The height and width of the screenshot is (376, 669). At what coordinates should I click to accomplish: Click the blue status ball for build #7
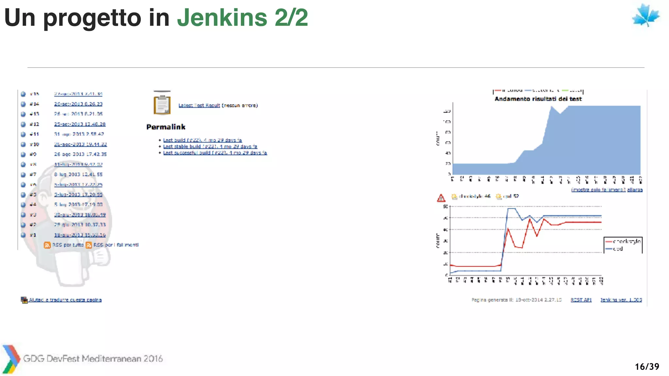(23, 175)
